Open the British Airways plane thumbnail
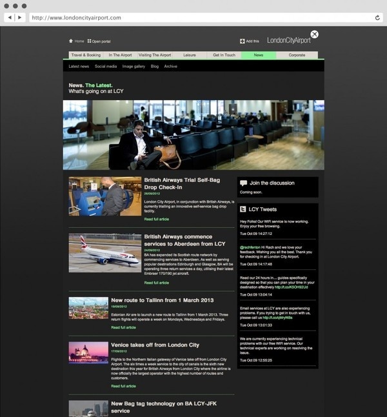The height and width of the screenshot is (417, 387). pyautogui.click(x=105, y=253)
